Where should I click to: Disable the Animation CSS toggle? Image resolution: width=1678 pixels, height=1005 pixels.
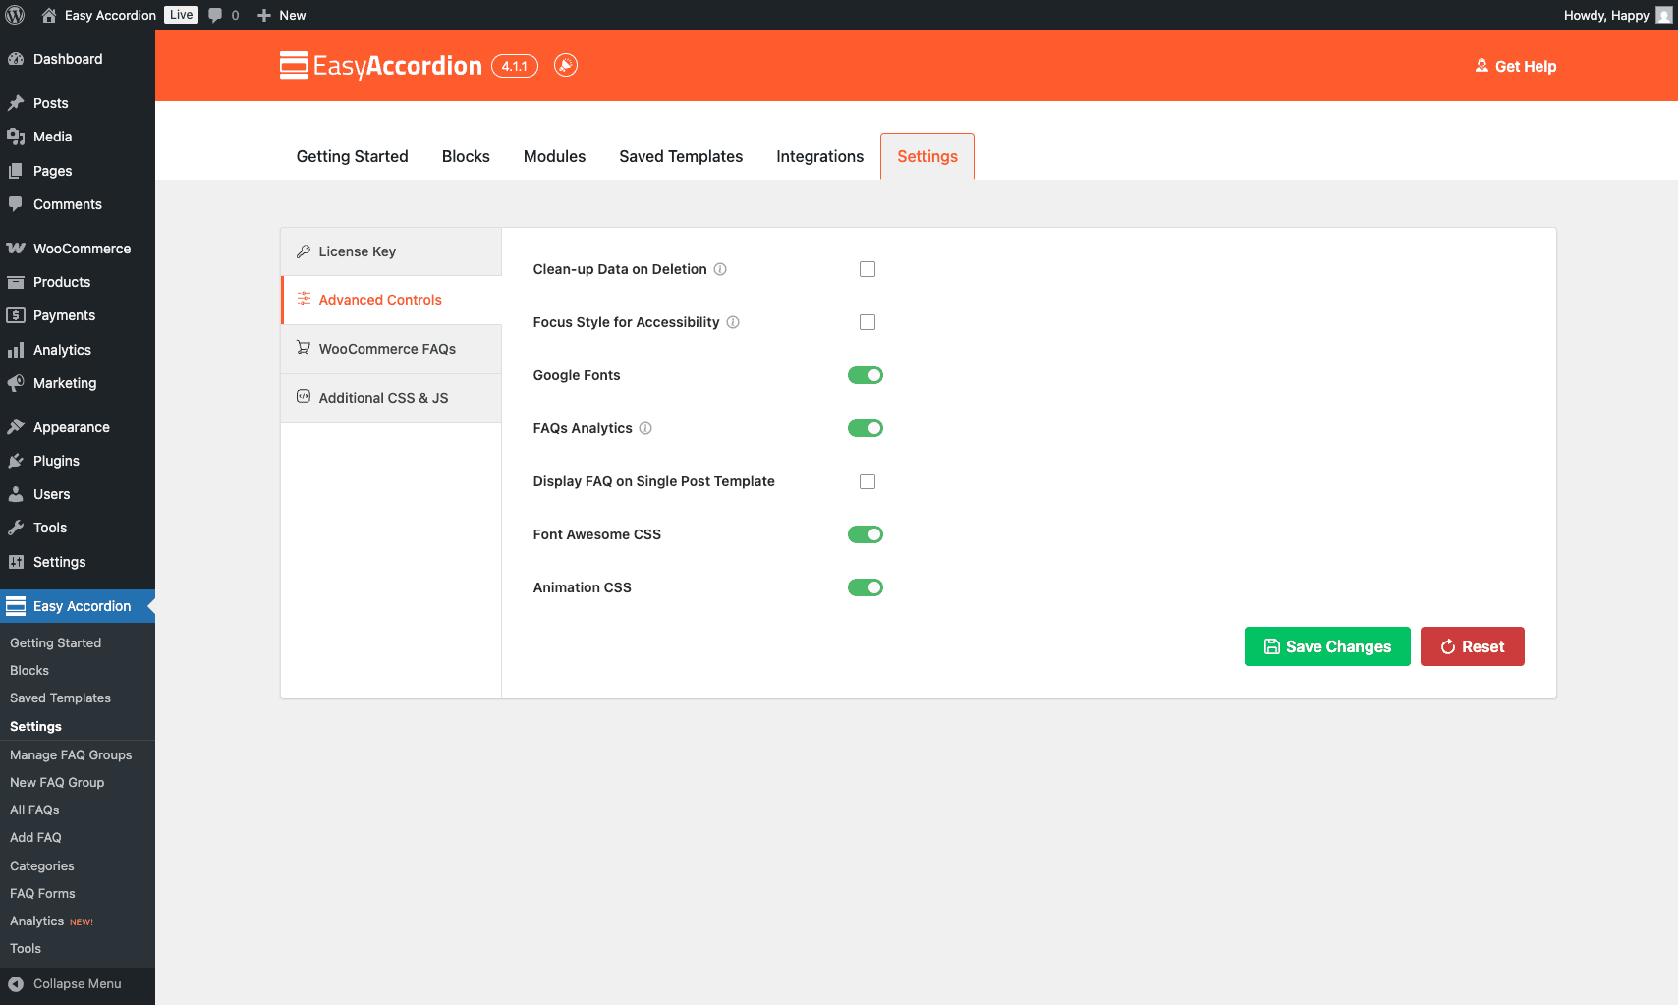(x=866, y=587)
